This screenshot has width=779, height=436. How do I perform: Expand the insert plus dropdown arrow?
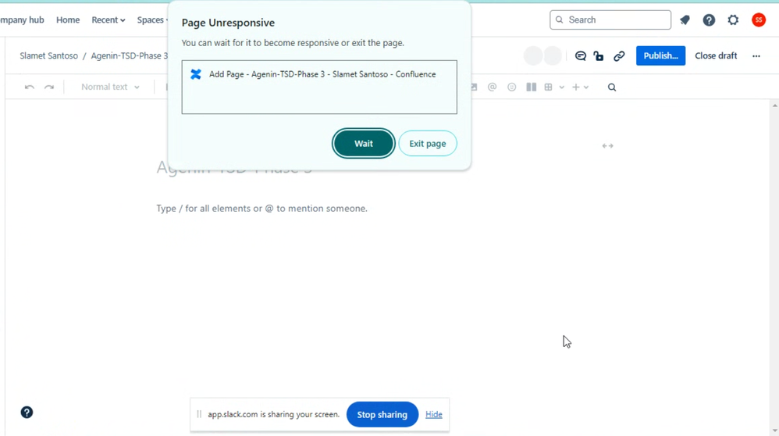click(586, 88)
